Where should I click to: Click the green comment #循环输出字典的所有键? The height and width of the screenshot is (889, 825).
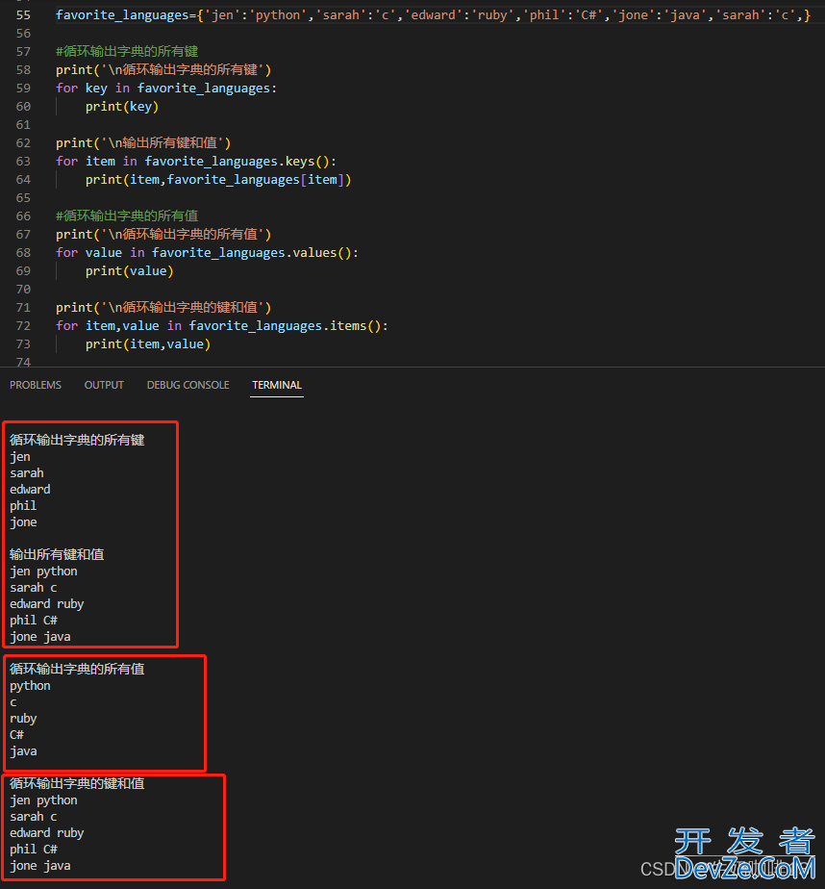coord(127,52)
